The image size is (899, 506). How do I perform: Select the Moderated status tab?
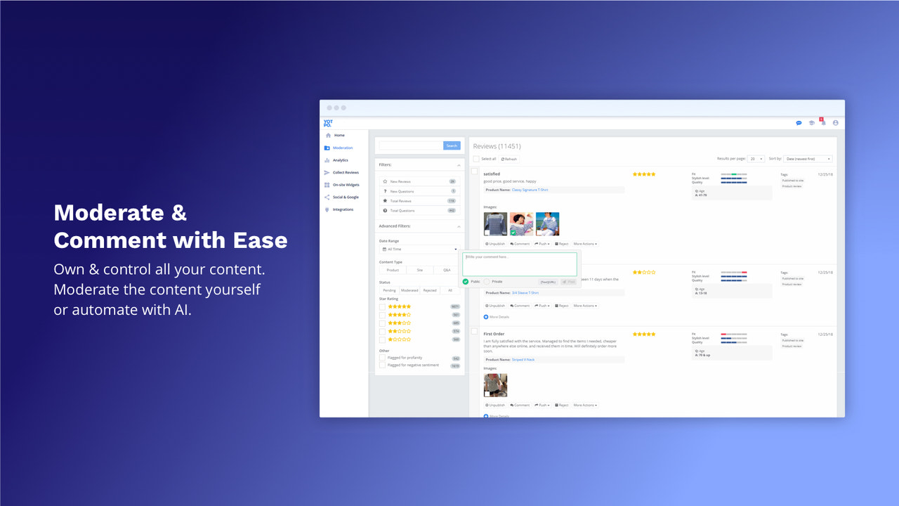409,290
